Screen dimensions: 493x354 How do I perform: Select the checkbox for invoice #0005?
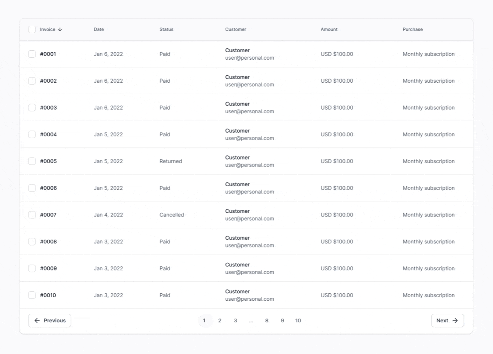32,161
